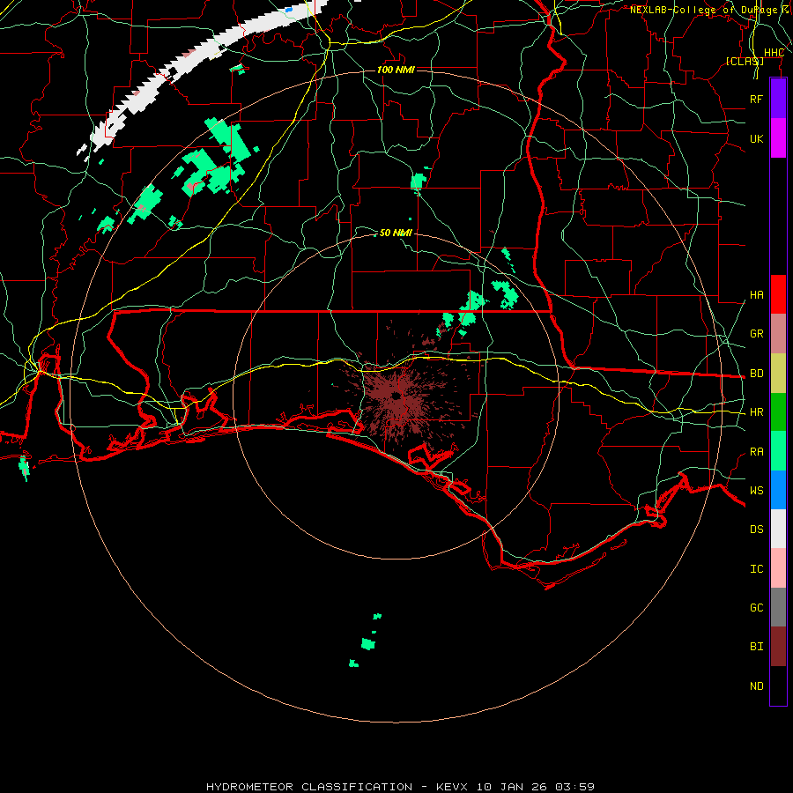The image size is (793, 793).
Task: Click the HA label in the legend
Action: [756, 295]
